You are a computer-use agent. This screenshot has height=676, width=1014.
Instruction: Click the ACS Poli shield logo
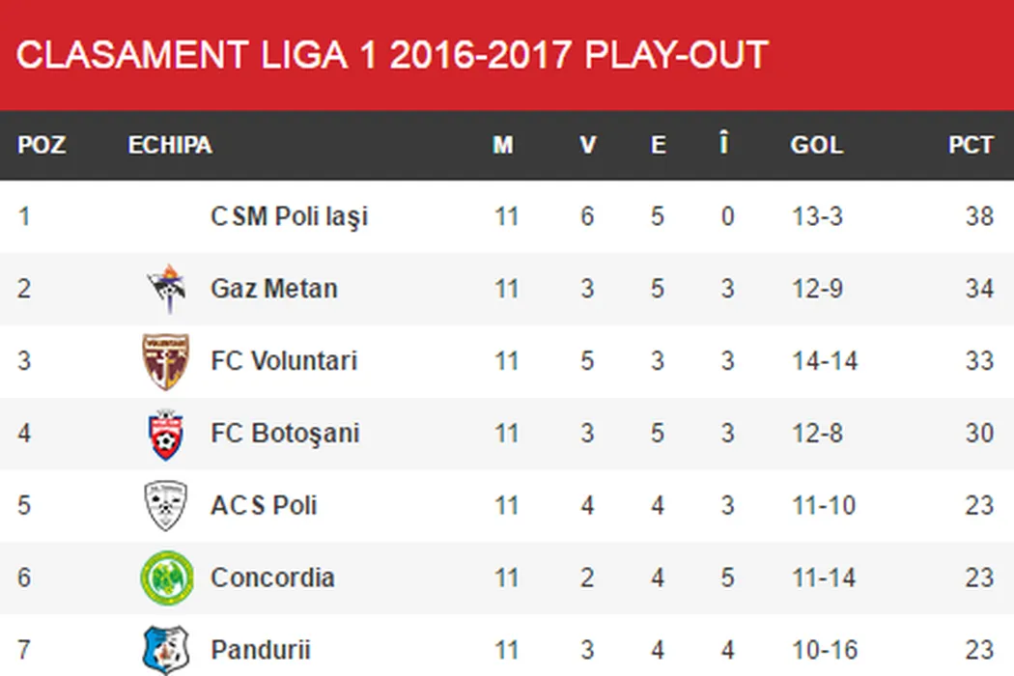point(166,506)
